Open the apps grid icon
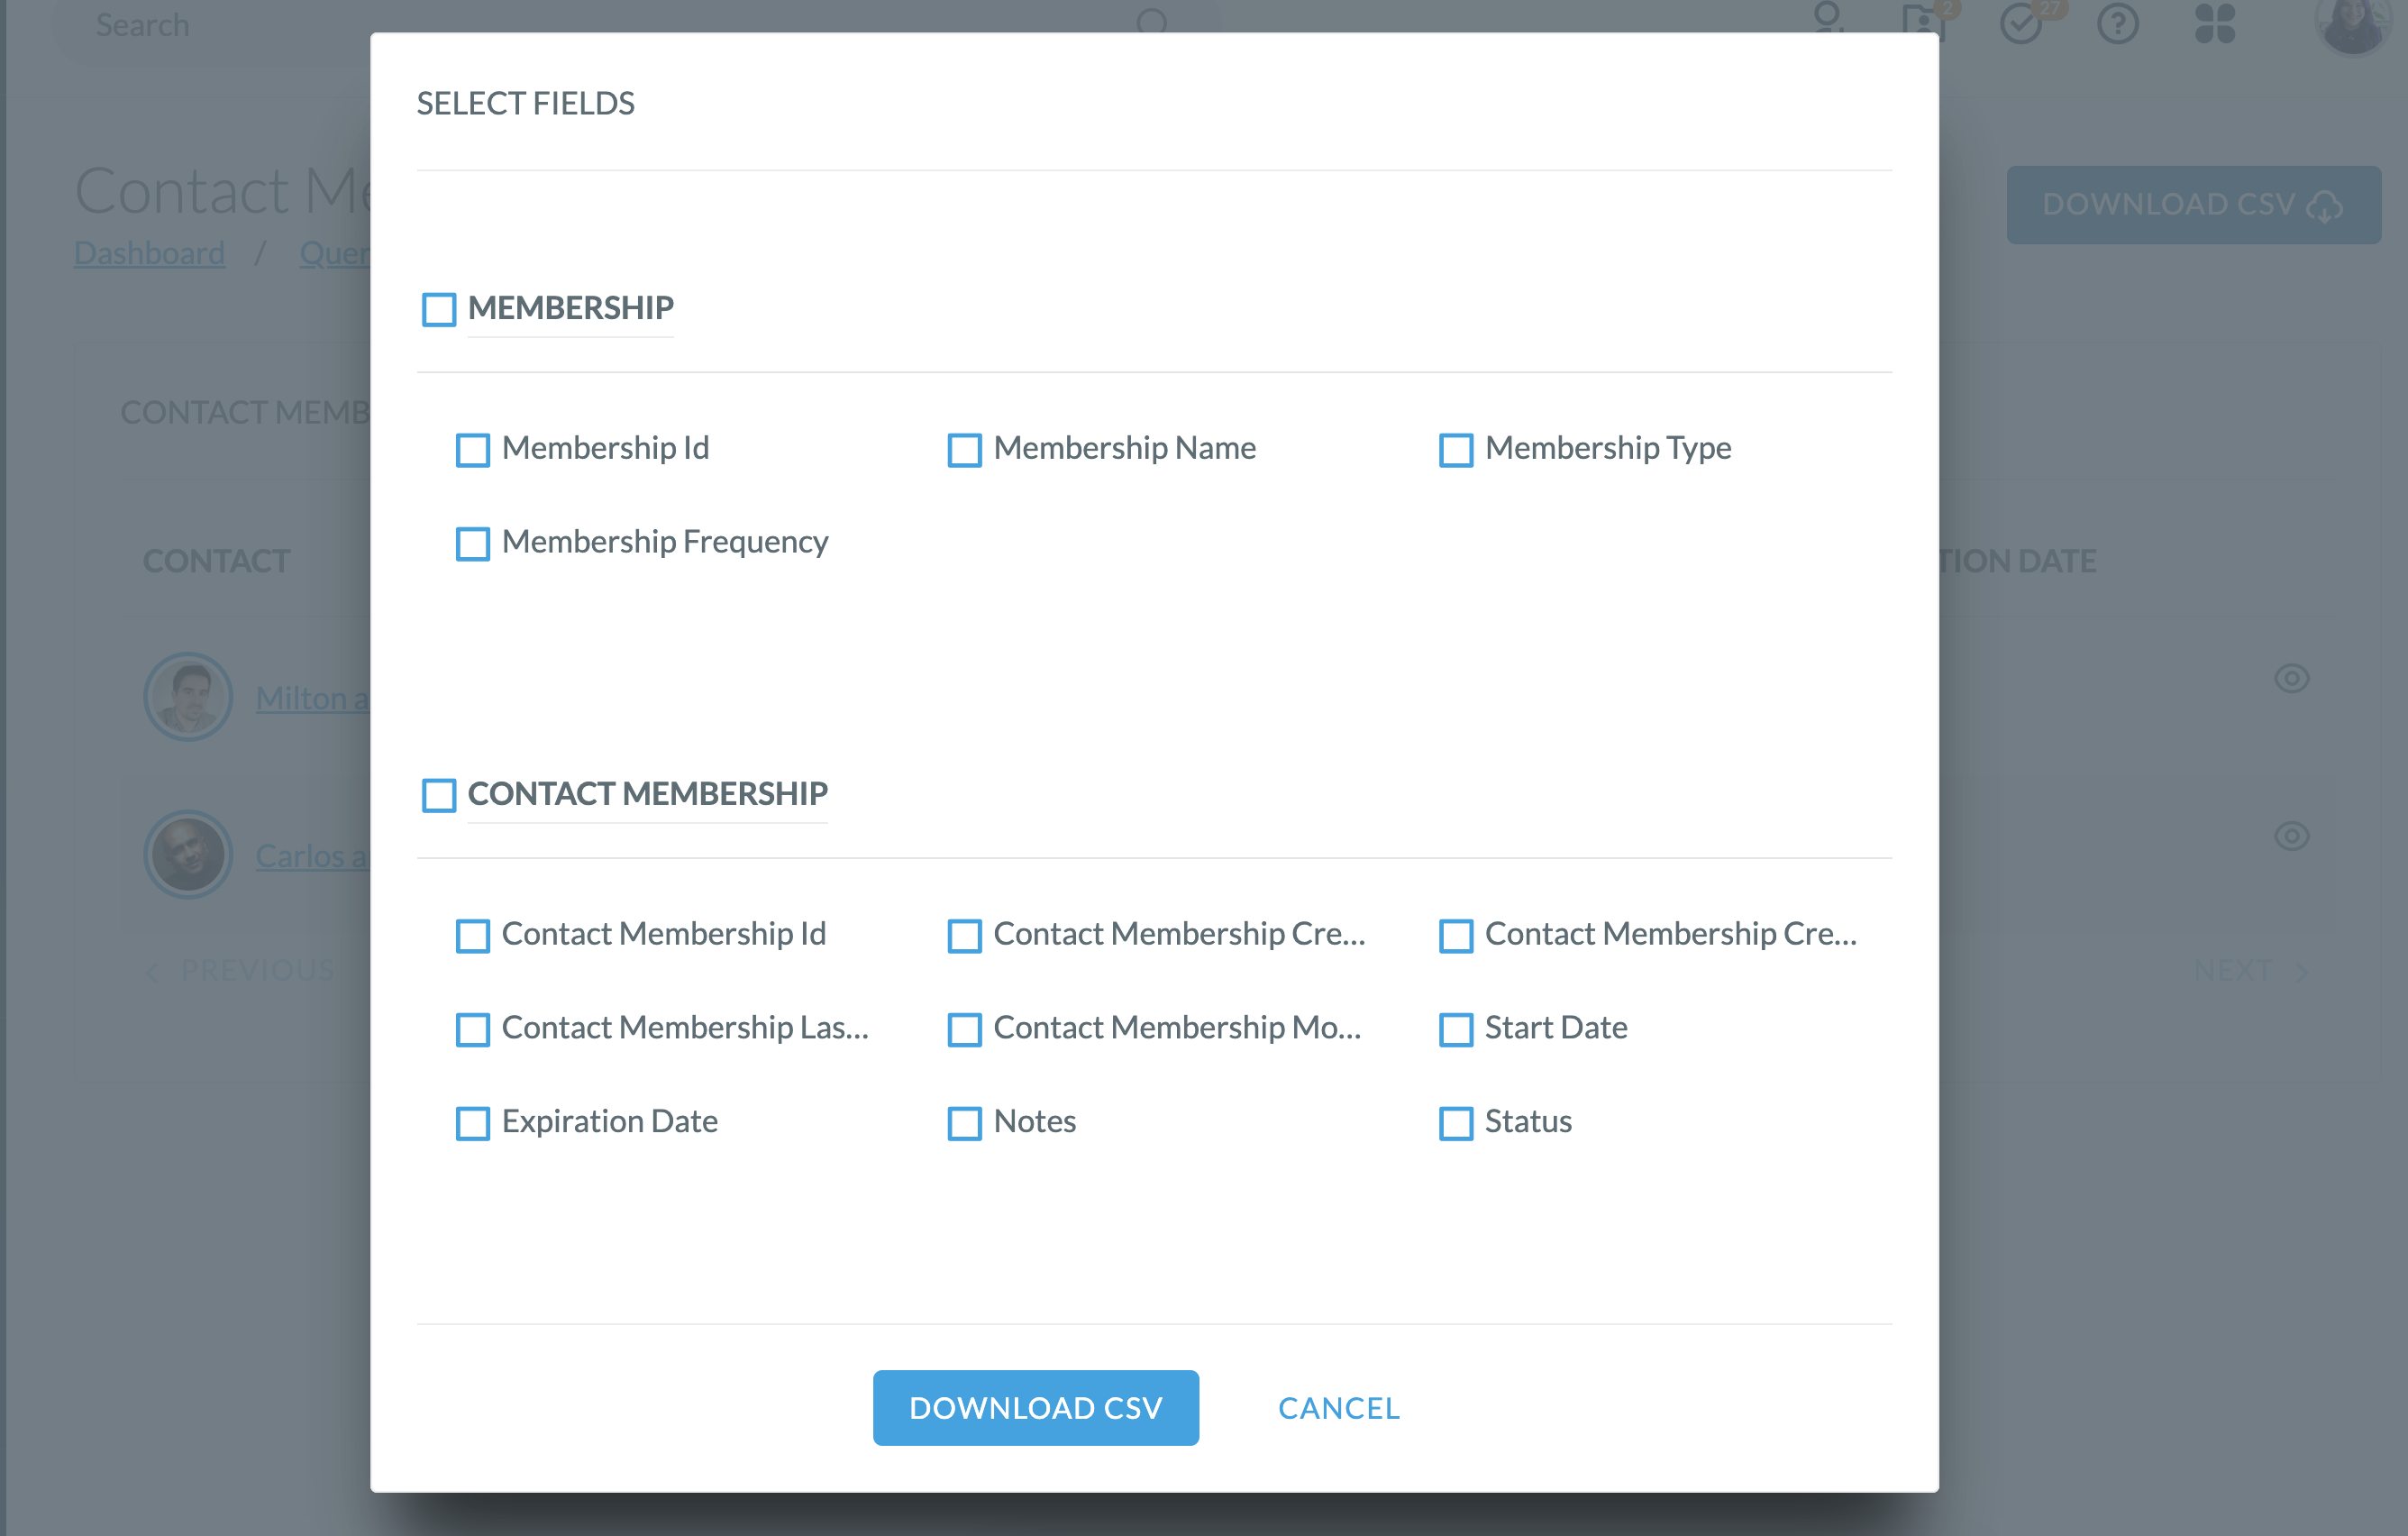The height and width of the screenshot is (1536, 2408). [2215, 25]
